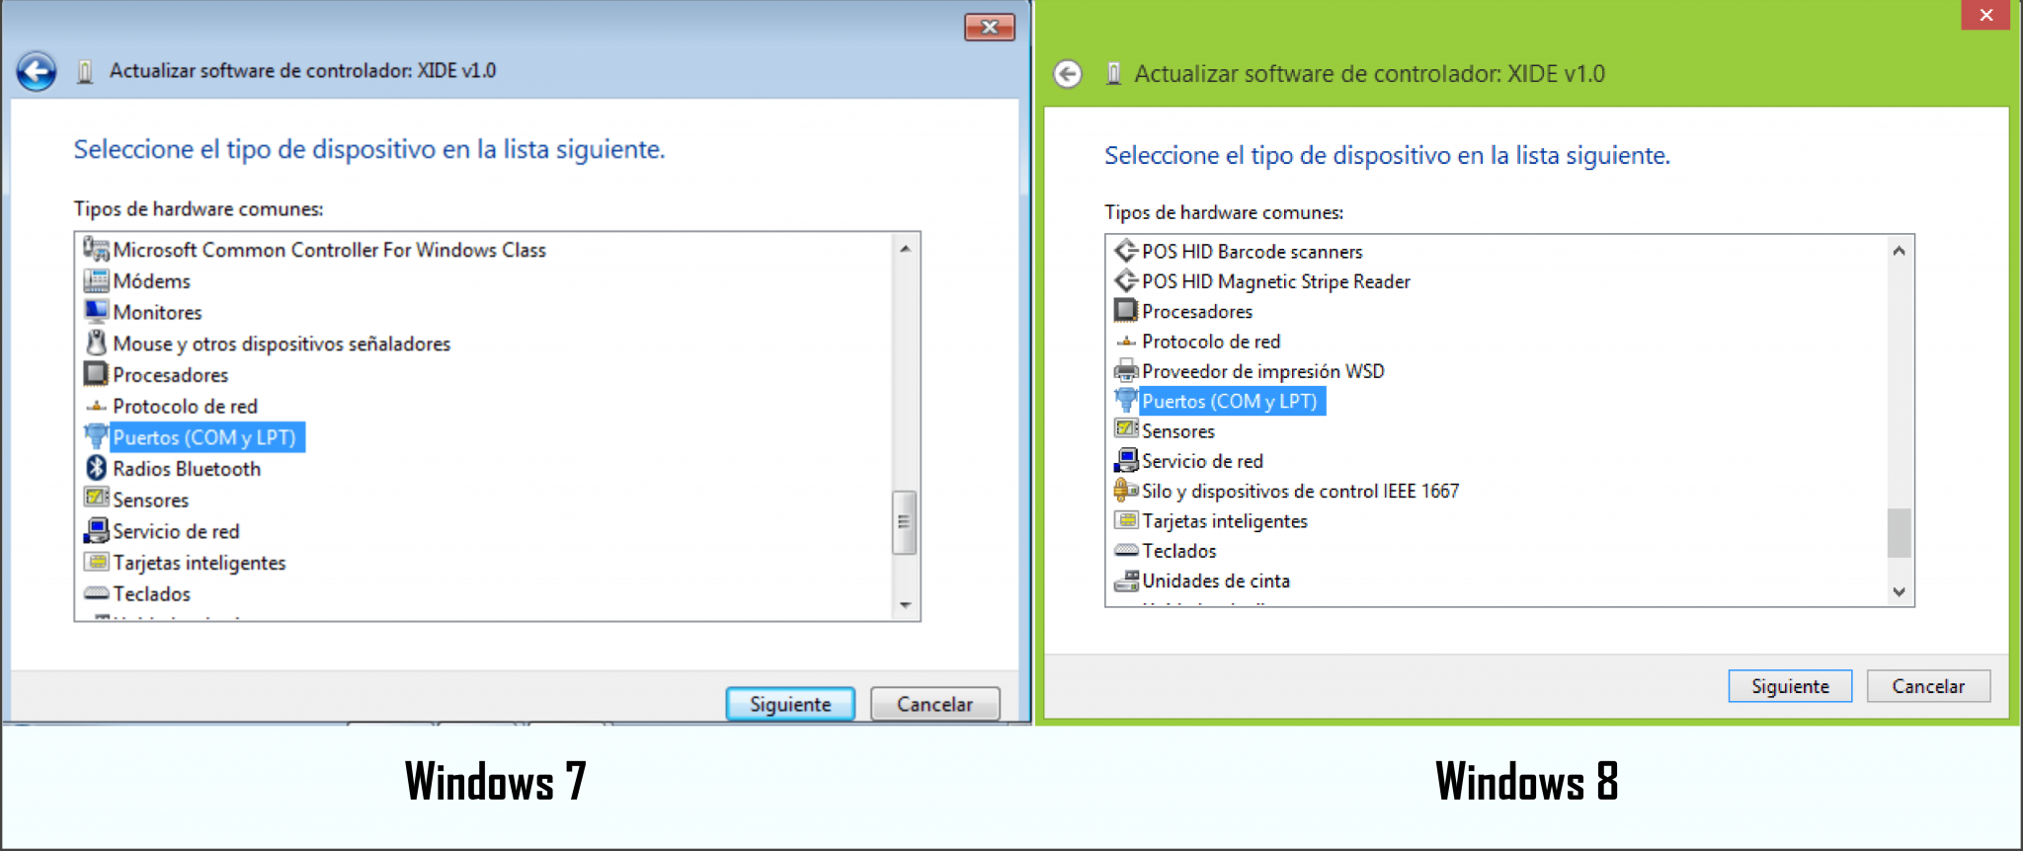Close the Windows 7 driver update dialog
Screen dimensions: 2023x851
click(x=989, y=28)
